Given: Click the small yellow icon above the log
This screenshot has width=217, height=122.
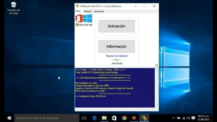Looking at the screenshot, I should (156, 65).
